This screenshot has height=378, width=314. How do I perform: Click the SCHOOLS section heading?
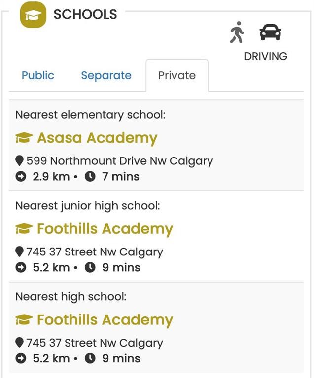point(85,14)
